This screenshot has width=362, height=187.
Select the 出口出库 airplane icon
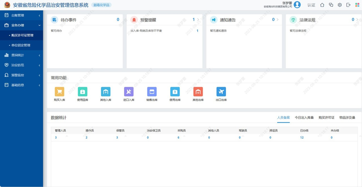[x=221, y=92]
